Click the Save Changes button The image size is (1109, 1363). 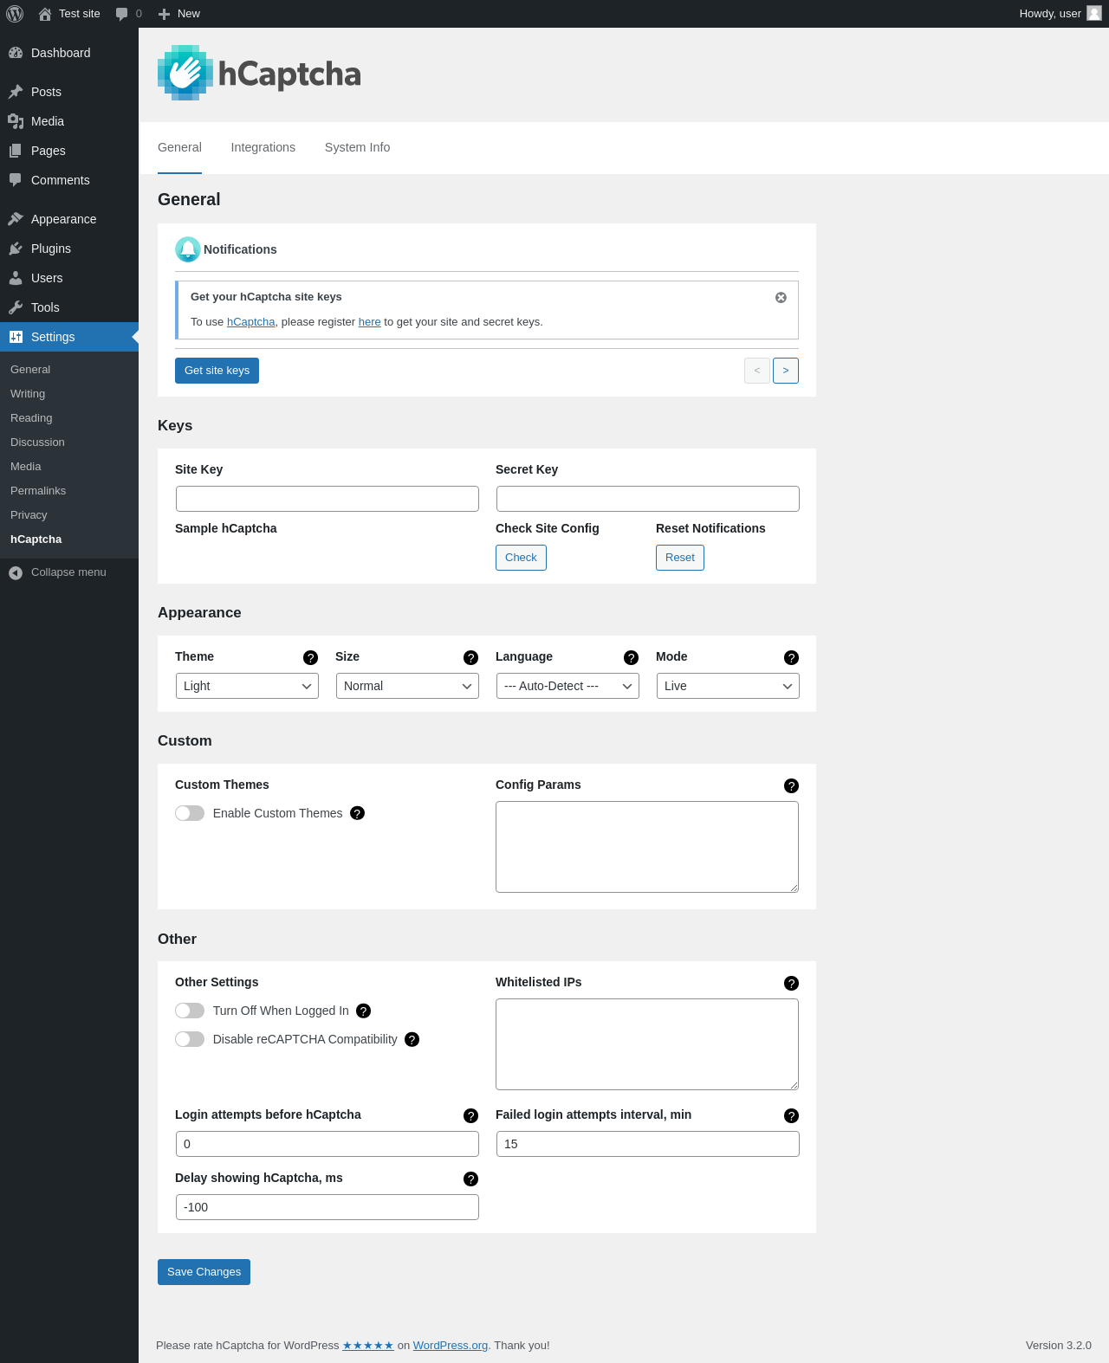click(204, 1272)
